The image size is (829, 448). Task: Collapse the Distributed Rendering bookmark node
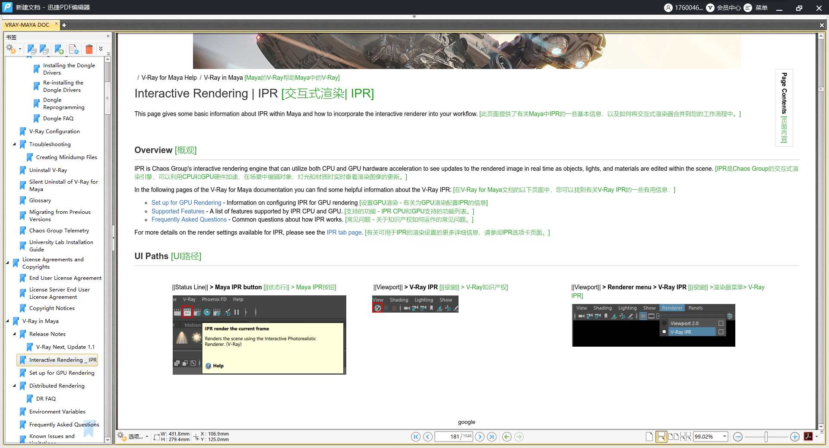(14, 386)
